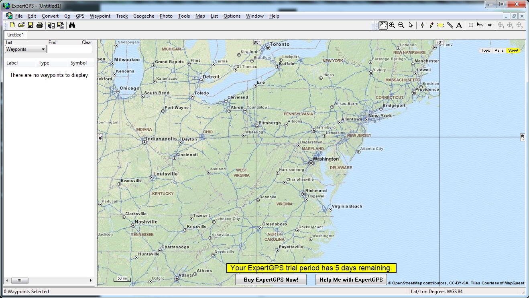
Task: Click the Chicago city label on map
Action: point(129,88)
